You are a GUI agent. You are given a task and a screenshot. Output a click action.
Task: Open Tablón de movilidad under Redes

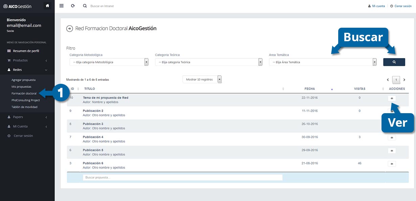click(24, 107)
